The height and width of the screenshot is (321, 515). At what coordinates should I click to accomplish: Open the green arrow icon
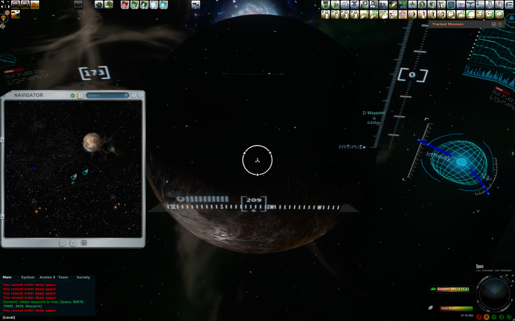click(x=403, y=5)
